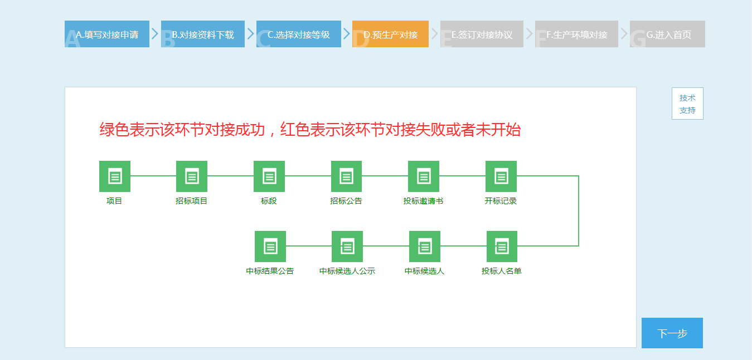The width and height of the screenshot is (752, 360).
Task: Click the 投标邀请书 icon
Action: (424, 176)
